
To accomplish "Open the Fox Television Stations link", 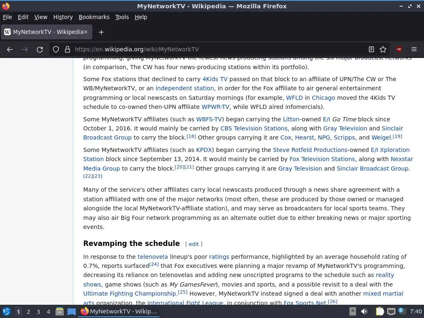I will click(x=322, y=159).
